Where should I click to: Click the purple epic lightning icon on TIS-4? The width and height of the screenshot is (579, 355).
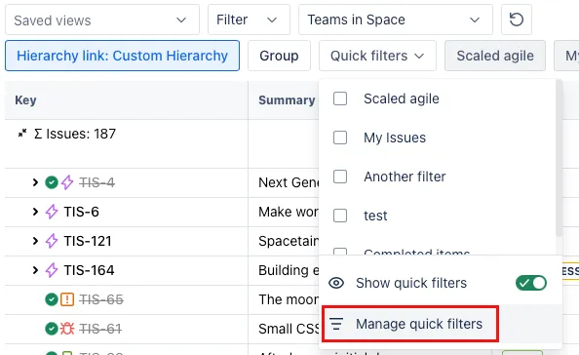pyautogui.click(x=67, y=182)
